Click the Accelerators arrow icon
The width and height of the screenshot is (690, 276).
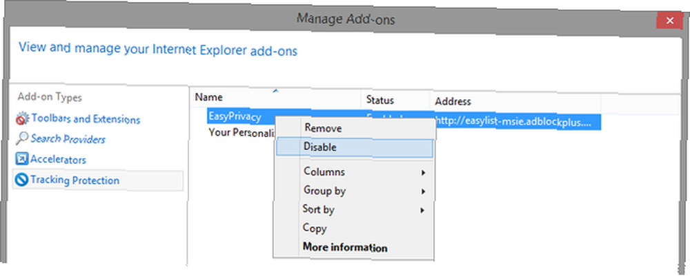(21, 159)
